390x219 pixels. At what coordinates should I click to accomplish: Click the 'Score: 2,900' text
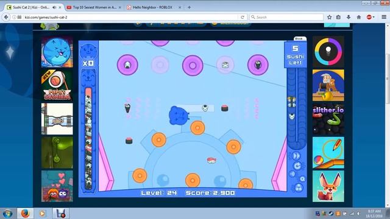point(210,193)
